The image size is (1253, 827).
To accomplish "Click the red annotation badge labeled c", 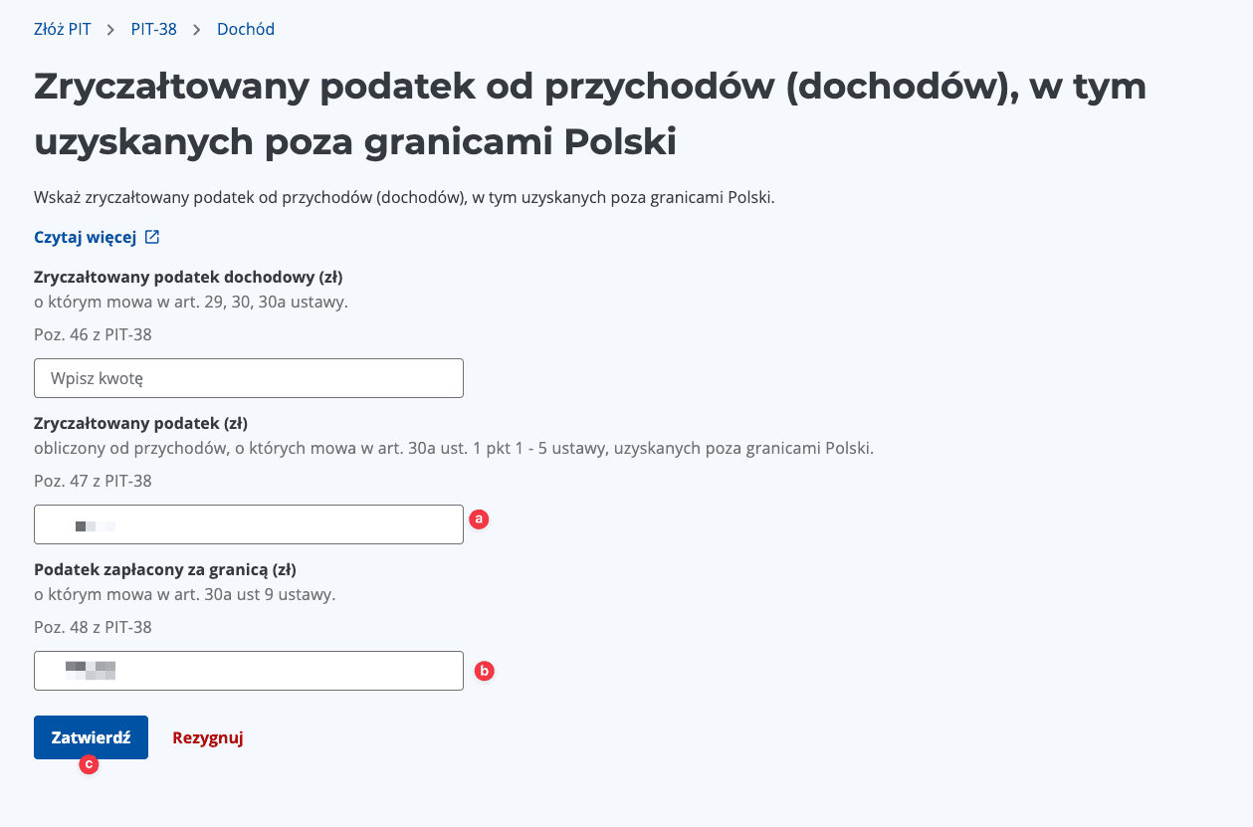I will point(90,764).
